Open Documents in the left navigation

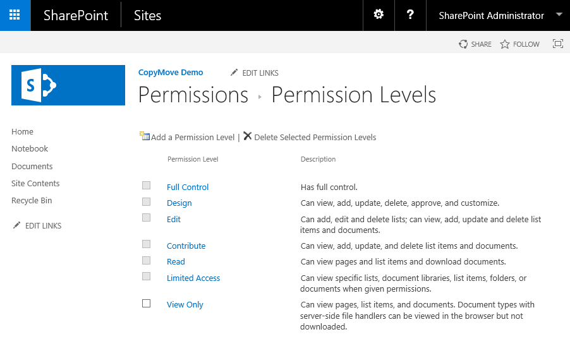[32, 167]
